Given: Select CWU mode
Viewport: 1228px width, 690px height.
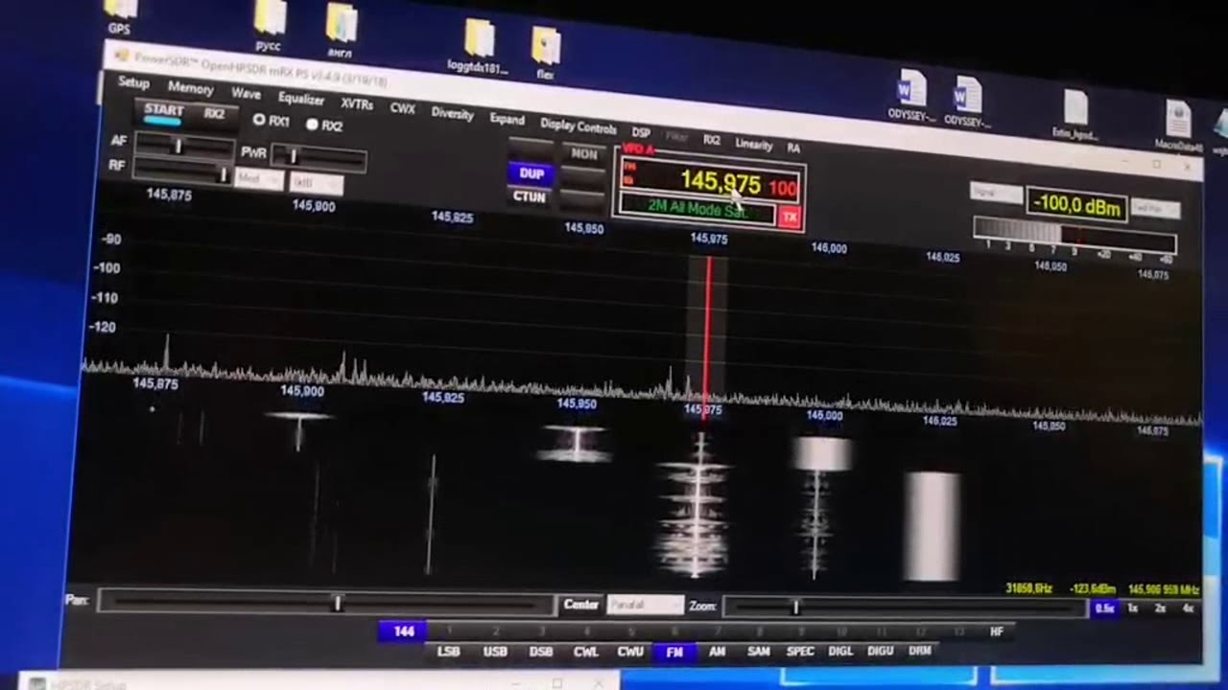Looking at the screenshot, I should coord(630,652).
